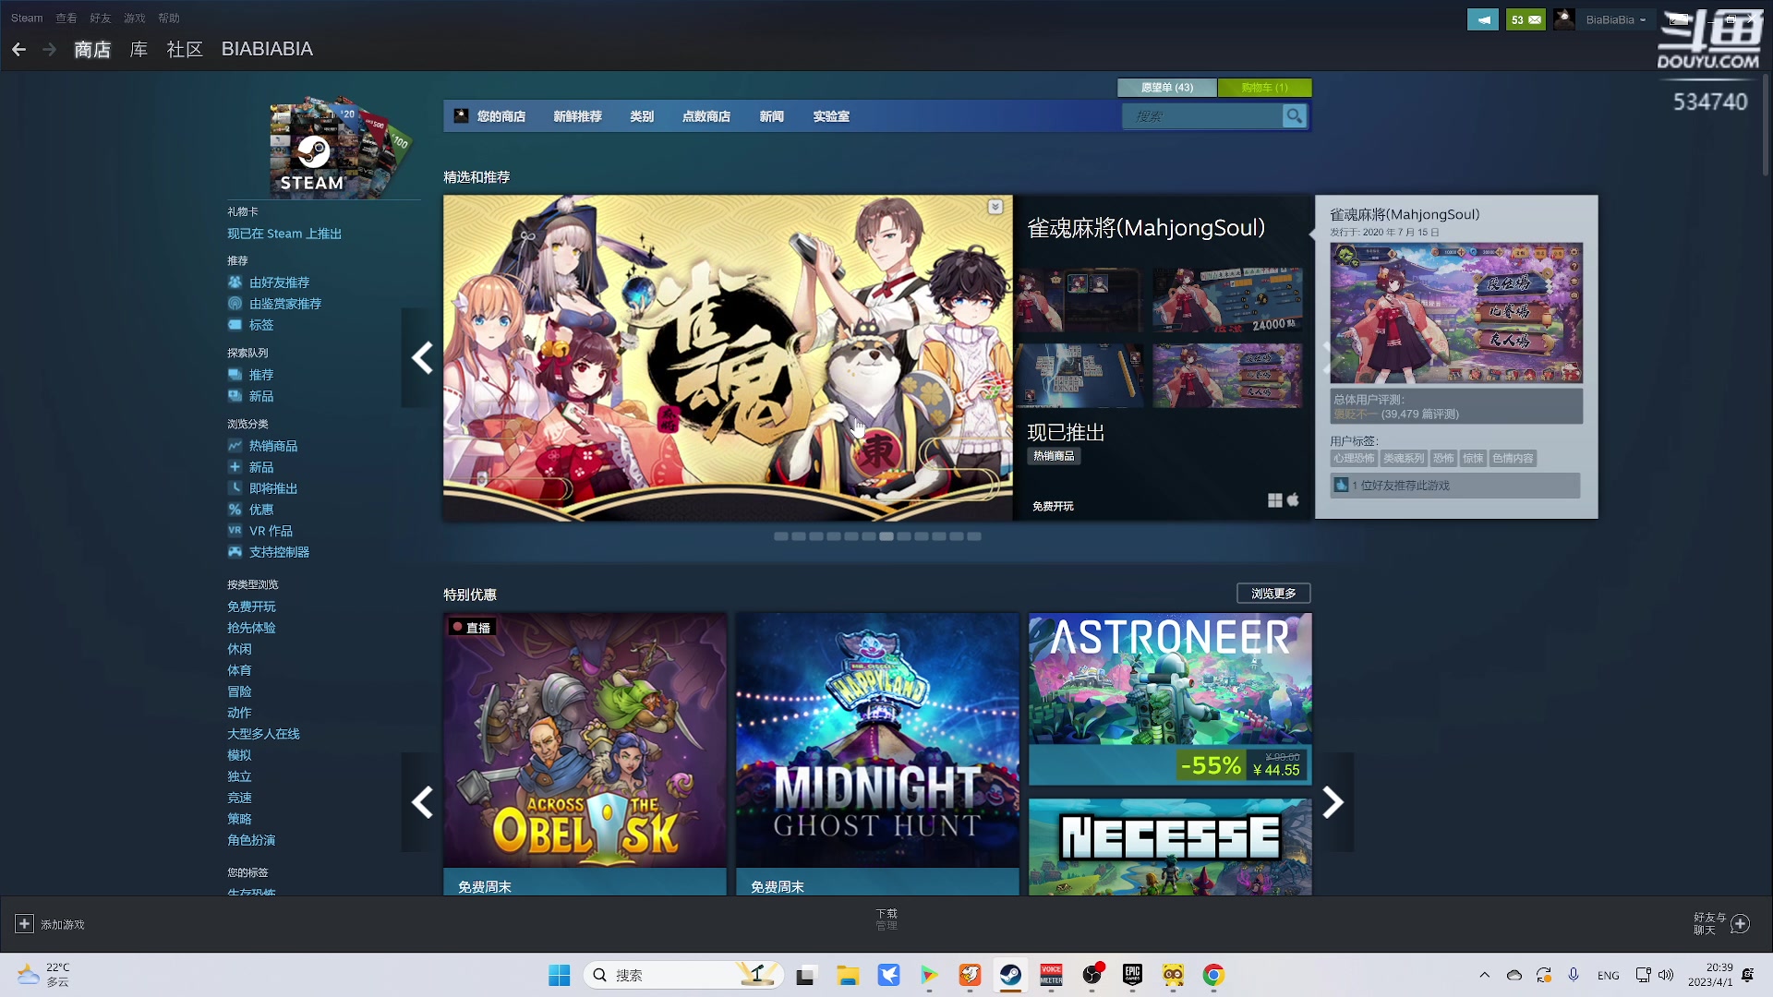Show hidden system tray icons
Screen dimensions: 1773x997
click(x=1485, y=975)
